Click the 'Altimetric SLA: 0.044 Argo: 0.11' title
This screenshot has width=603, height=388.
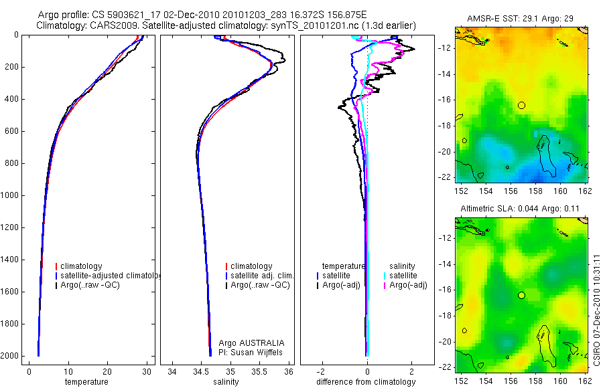click(x=520, y=209)
